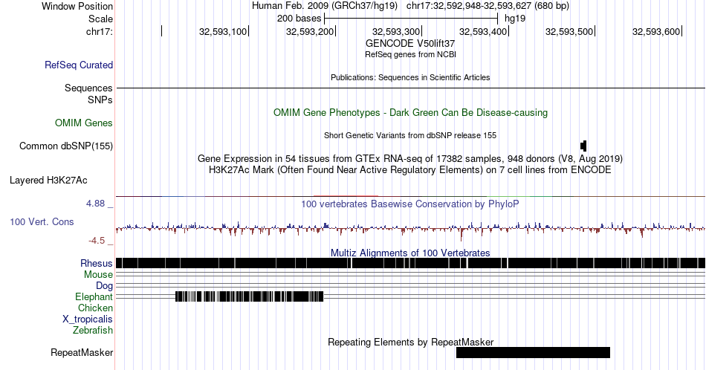Click the H3K27Ac Mark ENCODE track title
This screenshot has width=706, height=370.
410,169
